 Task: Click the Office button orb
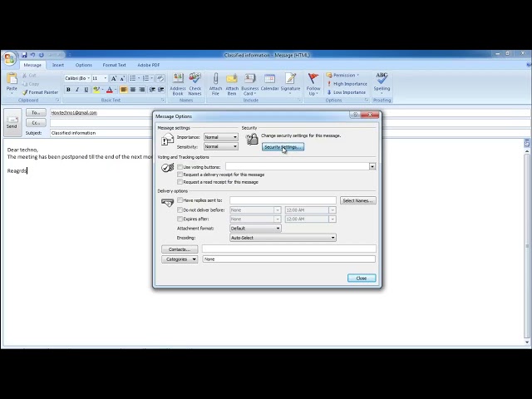tap(9, 59)
